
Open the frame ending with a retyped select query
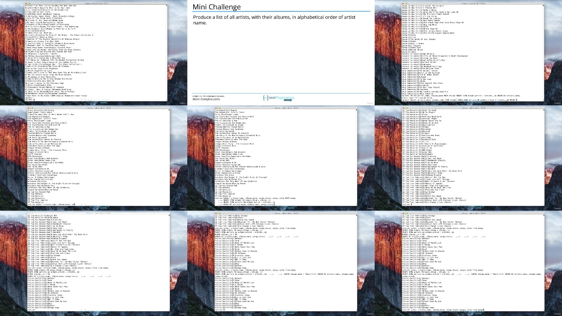(468, 263)
